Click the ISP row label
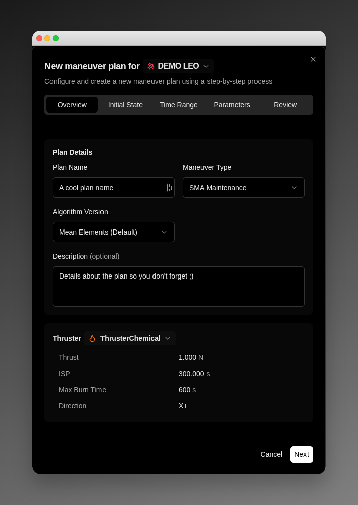 pos(64,374)
